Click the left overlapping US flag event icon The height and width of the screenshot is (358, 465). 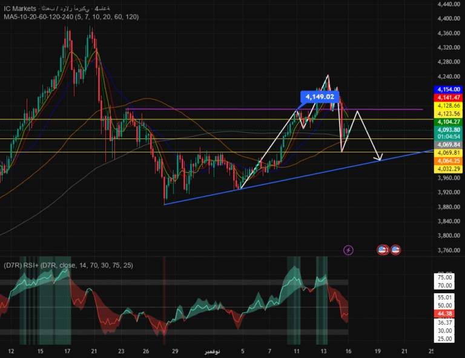(382, 249)
